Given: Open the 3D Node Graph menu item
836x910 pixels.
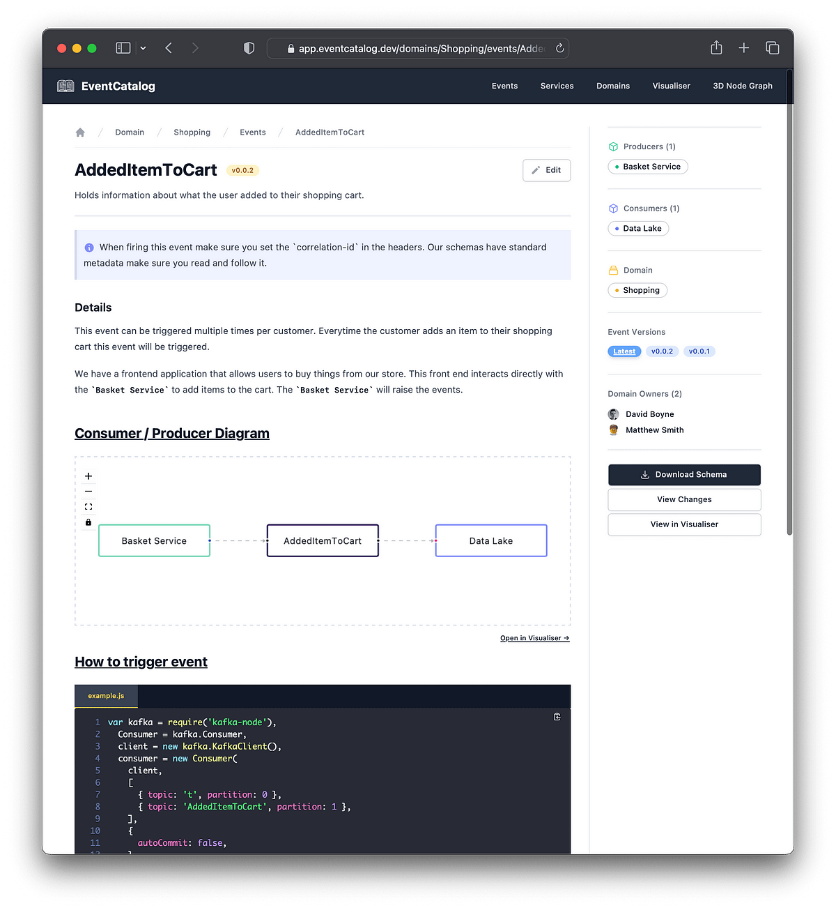Looking at the screenshot, I should (x=743, y=86).
